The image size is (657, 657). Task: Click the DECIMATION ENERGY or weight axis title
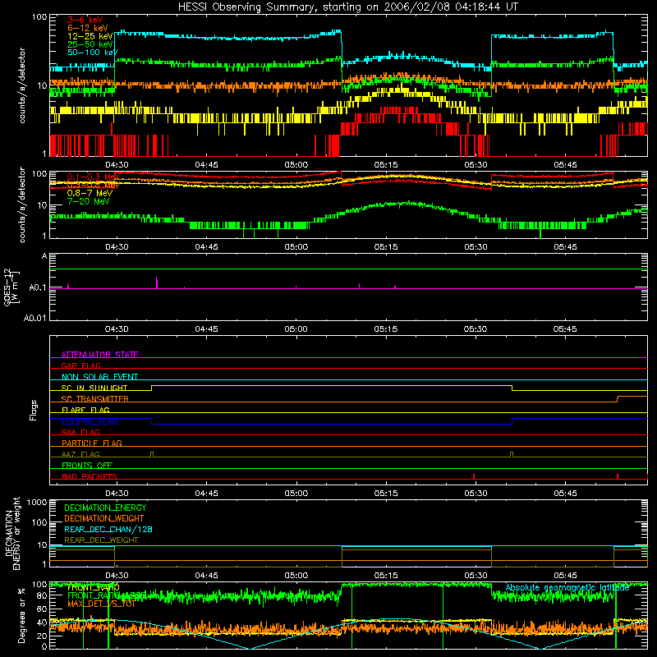(12, 534)
